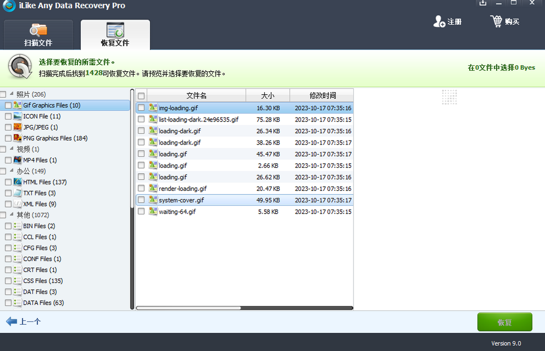Image resolution: width=545 pixels, height=351 pixels.
Task: Click the download icon in title bar
Action: pos(483,3)
